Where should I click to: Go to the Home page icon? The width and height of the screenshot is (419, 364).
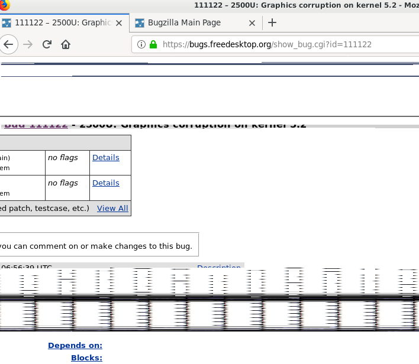[x=66, y=44]
